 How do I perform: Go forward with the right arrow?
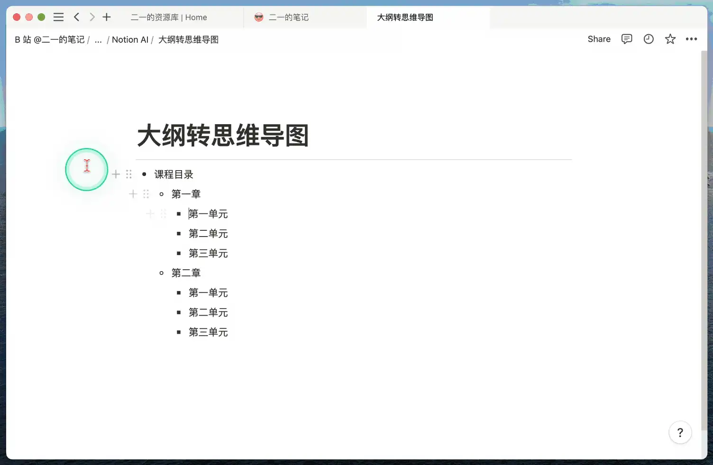[x=92, y=17]
